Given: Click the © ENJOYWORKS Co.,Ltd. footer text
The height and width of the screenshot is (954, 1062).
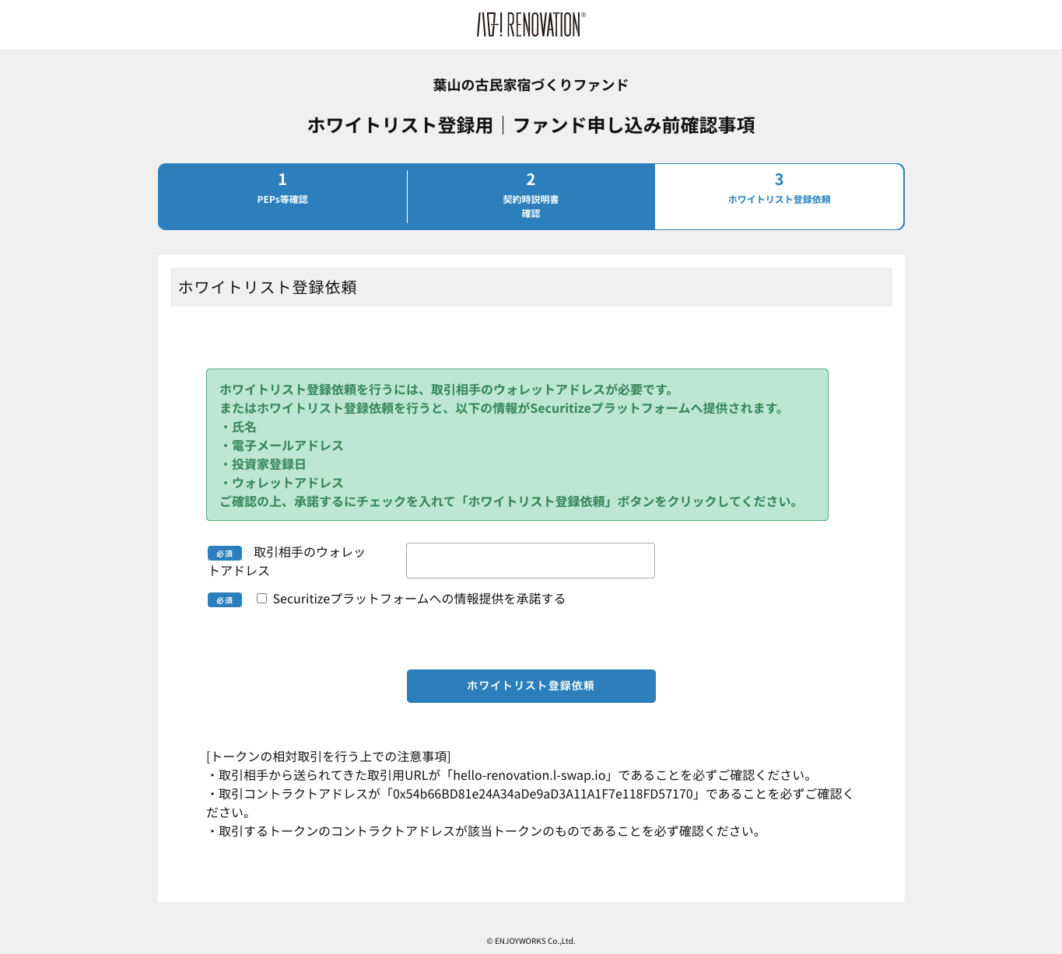Looking at the screenshot, I should (531, 941).
